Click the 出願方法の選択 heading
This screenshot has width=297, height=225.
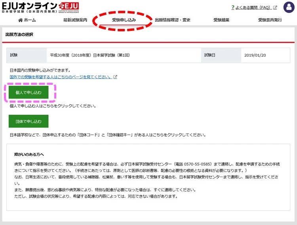[x=19, y=34]
